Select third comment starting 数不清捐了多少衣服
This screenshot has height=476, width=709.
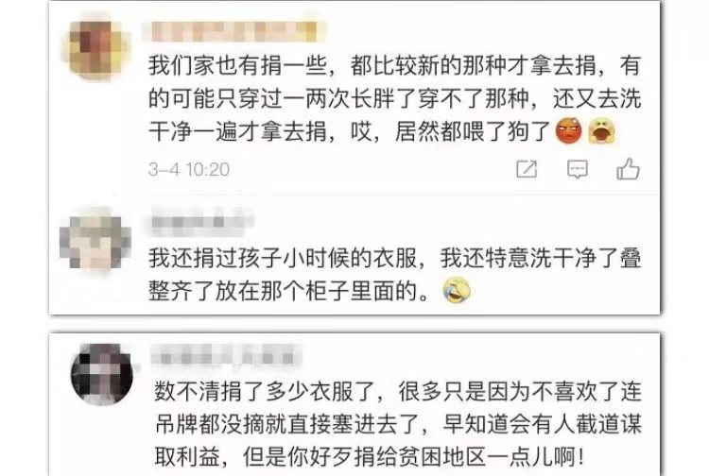(398, 424)
